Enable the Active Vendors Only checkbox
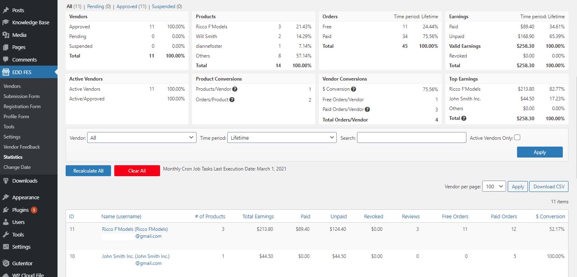 (517, 137)
